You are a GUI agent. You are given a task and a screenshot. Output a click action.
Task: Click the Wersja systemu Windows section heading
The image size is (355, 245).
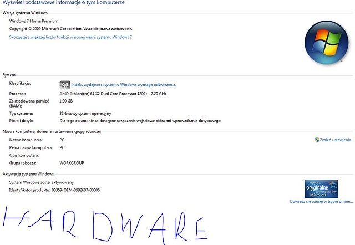[x=25, y=13]
